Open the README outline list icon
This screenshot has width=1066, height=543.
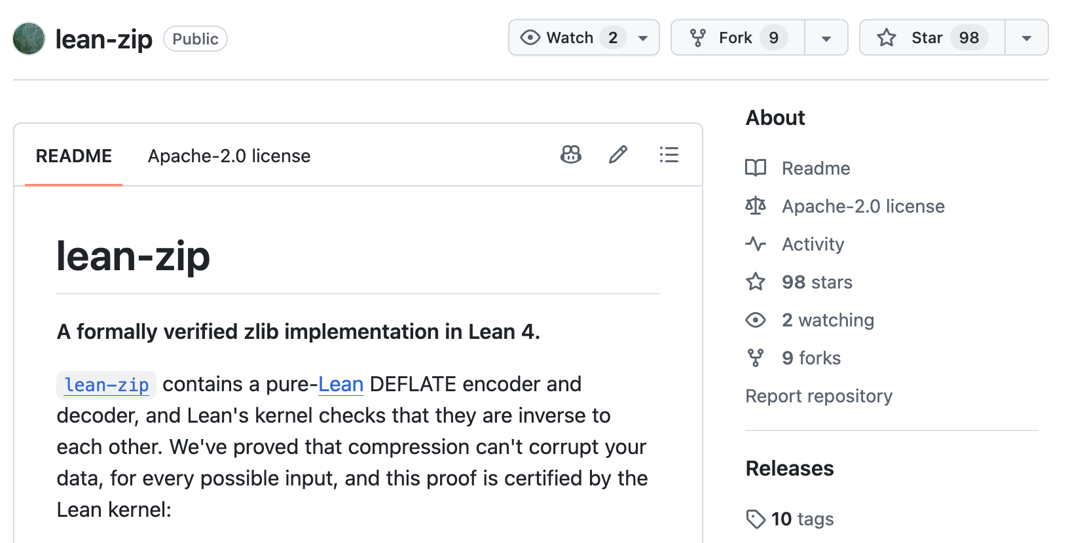[669, 154]
